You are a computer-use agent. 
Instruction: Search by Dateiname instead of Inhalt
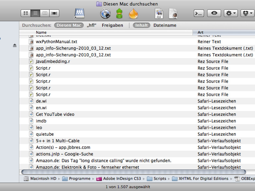[x=165, y=25]
